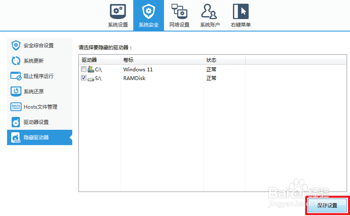This screenshot has height=216, width=350.
Task: Sort by the 卷标 column header
Action: click(x=162, y=60)
